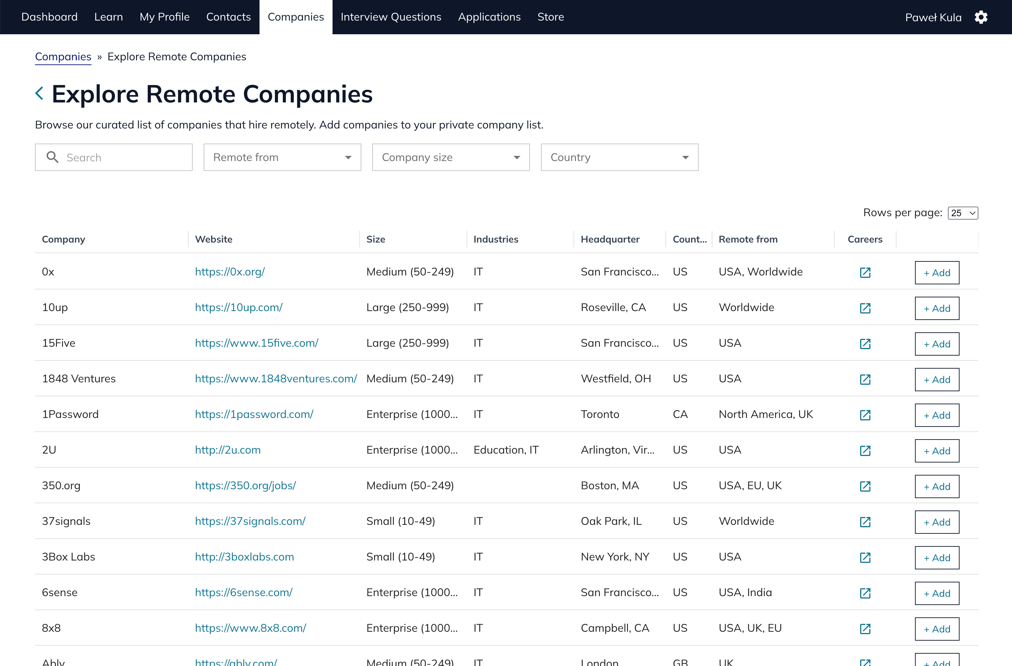Click the Companies breadcrumb link
1012x666 pixels.
click(x=63, y=56)
